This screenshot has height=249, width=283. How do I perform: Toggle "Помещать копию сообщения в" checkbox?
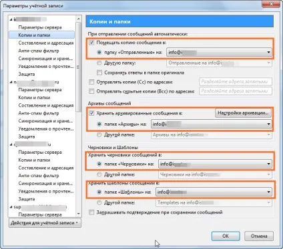click(91, 43)
